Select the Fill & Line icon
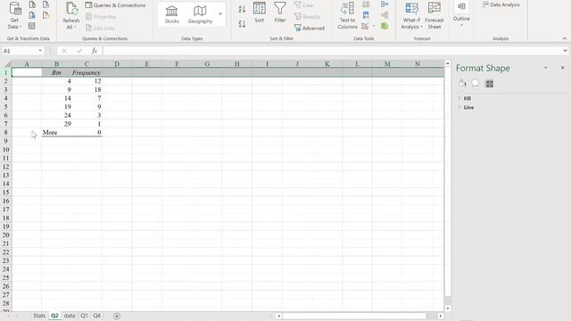This screenshot has height=321, width=571. [462, 83]
